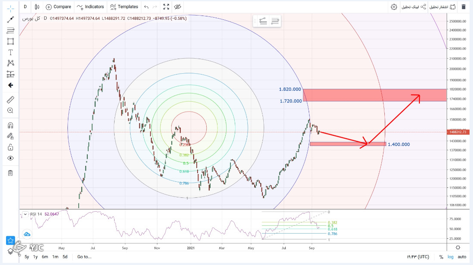Image resolution: width=473 pixels, height=265 pixels.
Task: Activate the zoom in magnifier tool
Action: (x=10, y=111)
